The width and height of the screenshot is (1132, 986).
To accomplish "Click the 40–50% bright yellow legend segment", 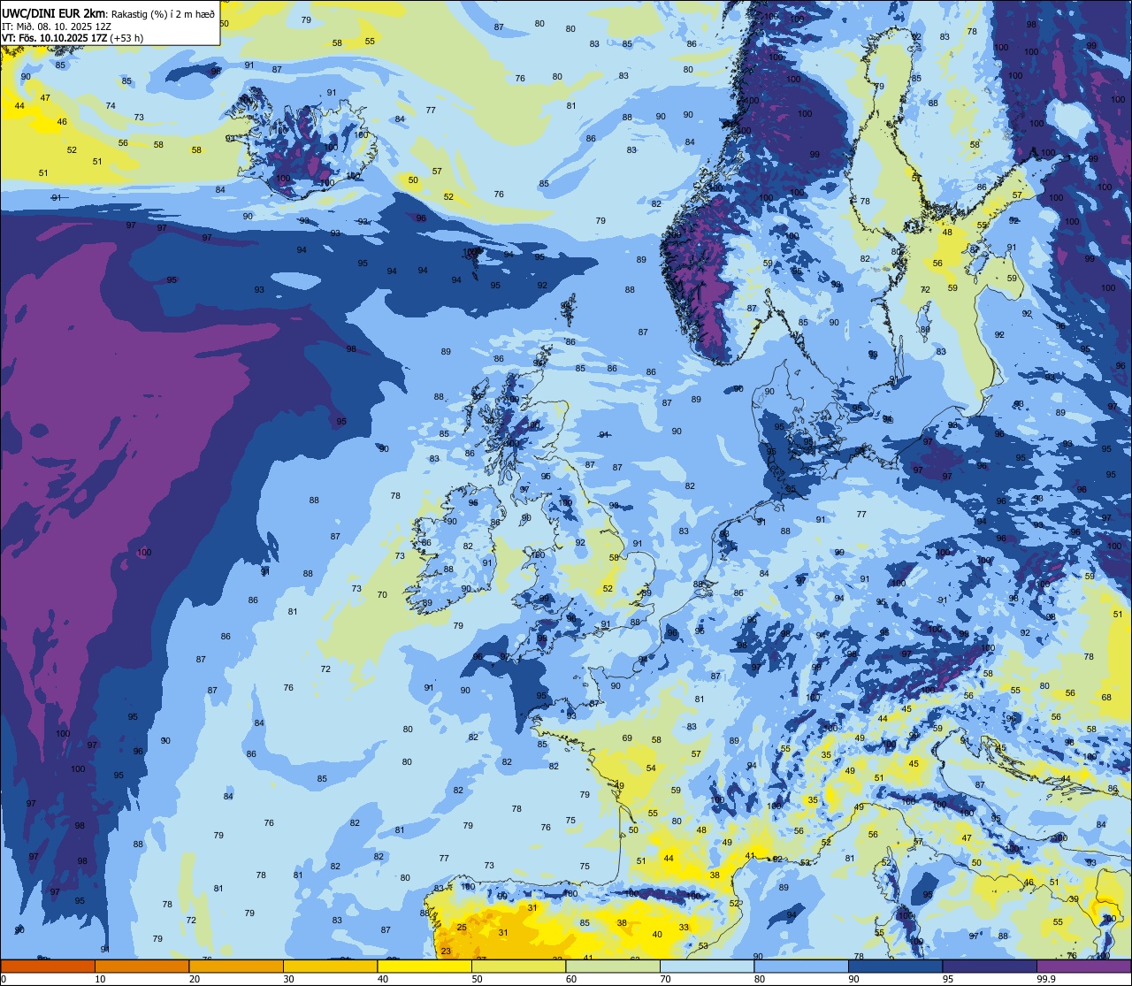I will (424, 967).
